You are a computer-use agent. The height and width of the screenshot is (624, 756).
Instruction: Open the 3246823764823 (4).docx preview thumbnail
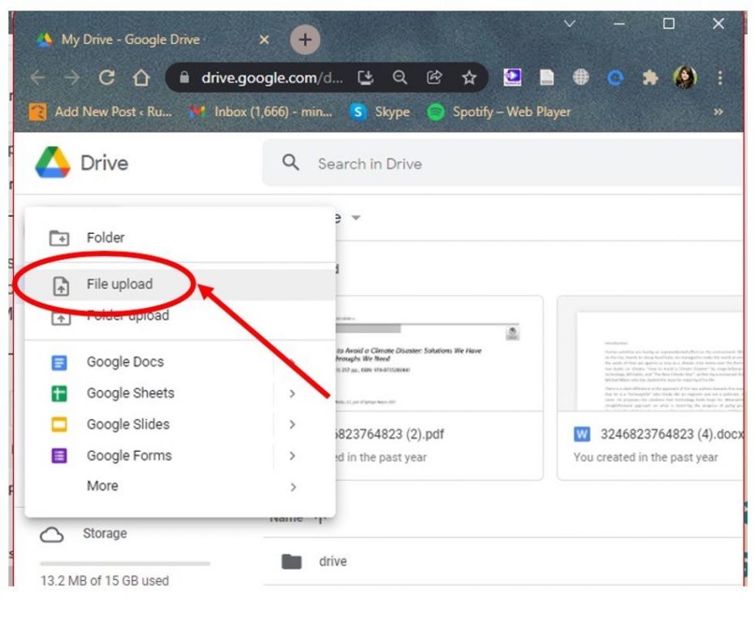[x=650, y=353]
